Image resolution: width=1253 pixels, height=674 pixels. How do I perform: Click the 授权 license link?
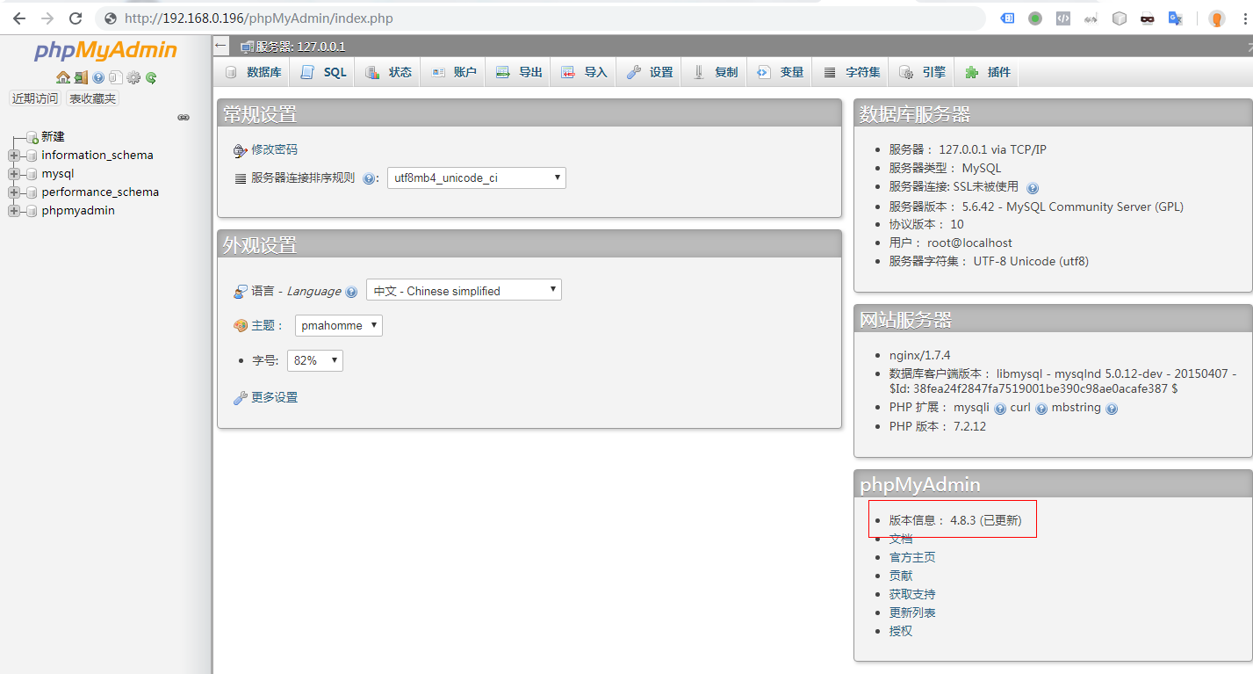901,631
